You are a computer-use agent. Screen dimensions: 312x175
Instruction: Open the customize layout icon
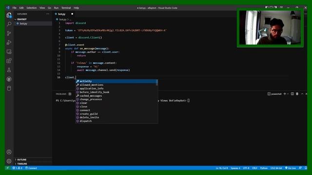pyautogui.click(x=281, y=8)
